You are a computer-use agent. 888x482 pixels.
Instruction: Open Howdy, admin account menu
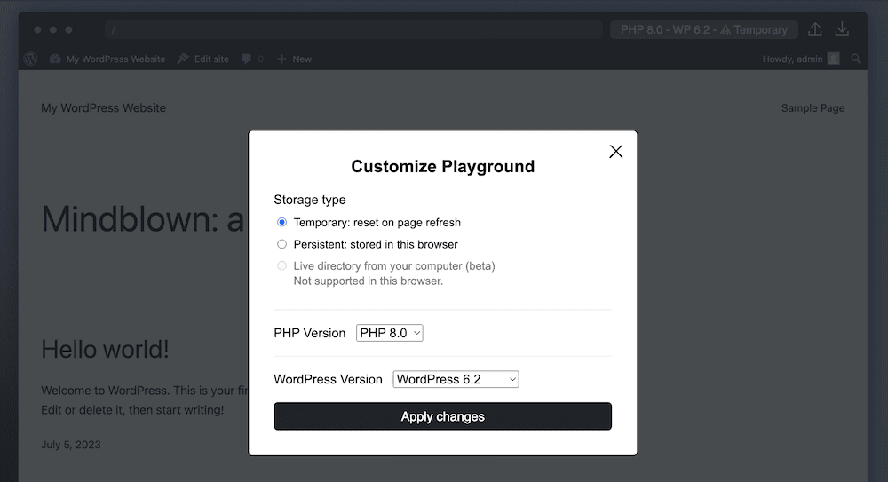tap(801, 59)
